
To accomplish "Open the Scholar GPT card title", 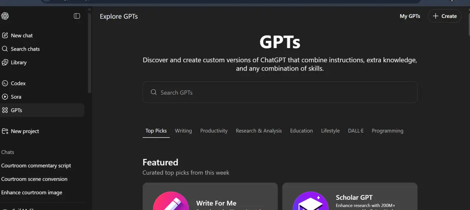I will 354,198.
